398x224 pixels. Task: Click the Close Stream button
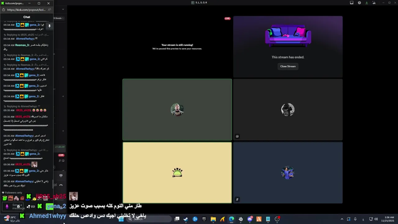288,66
